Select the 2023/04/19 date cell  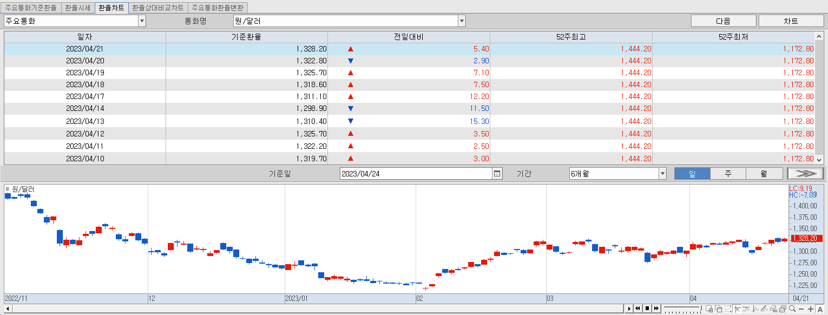point(85,73)
